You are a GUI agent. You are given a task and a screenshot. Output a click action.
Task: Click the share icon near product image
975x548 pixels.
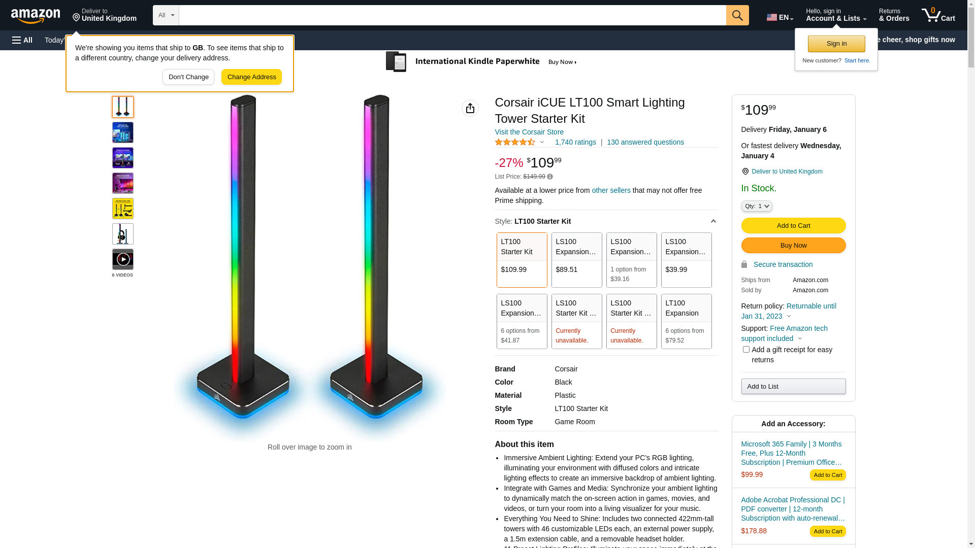pyautogui.click(x=470, y=108)
